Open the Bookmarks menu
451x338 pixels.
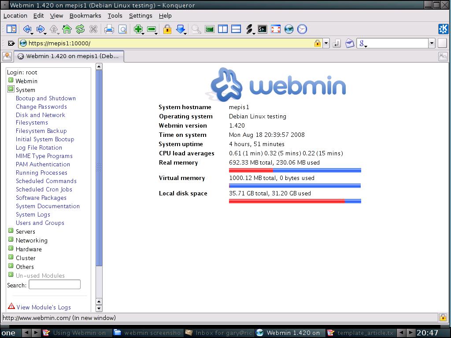tap(85, 16)
